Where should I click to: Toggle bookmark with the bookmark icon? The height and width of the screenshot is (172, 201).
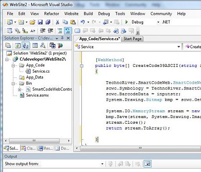[x=78, y=31]
